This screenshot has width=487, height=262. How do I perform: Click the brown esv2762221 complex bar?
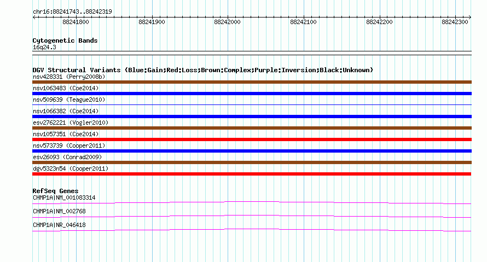click(x=252, y=128)
